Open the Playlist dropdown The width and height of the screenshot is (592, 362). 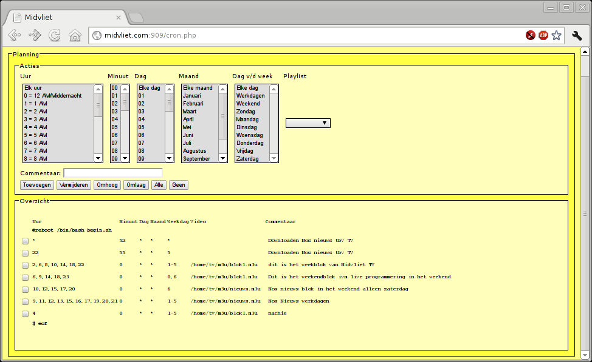[308, 123]
